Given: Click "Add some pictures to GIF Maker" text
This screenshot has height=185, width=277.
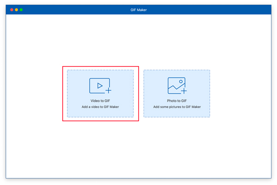Looking at the screenshot, I should [x=177, y=107].
